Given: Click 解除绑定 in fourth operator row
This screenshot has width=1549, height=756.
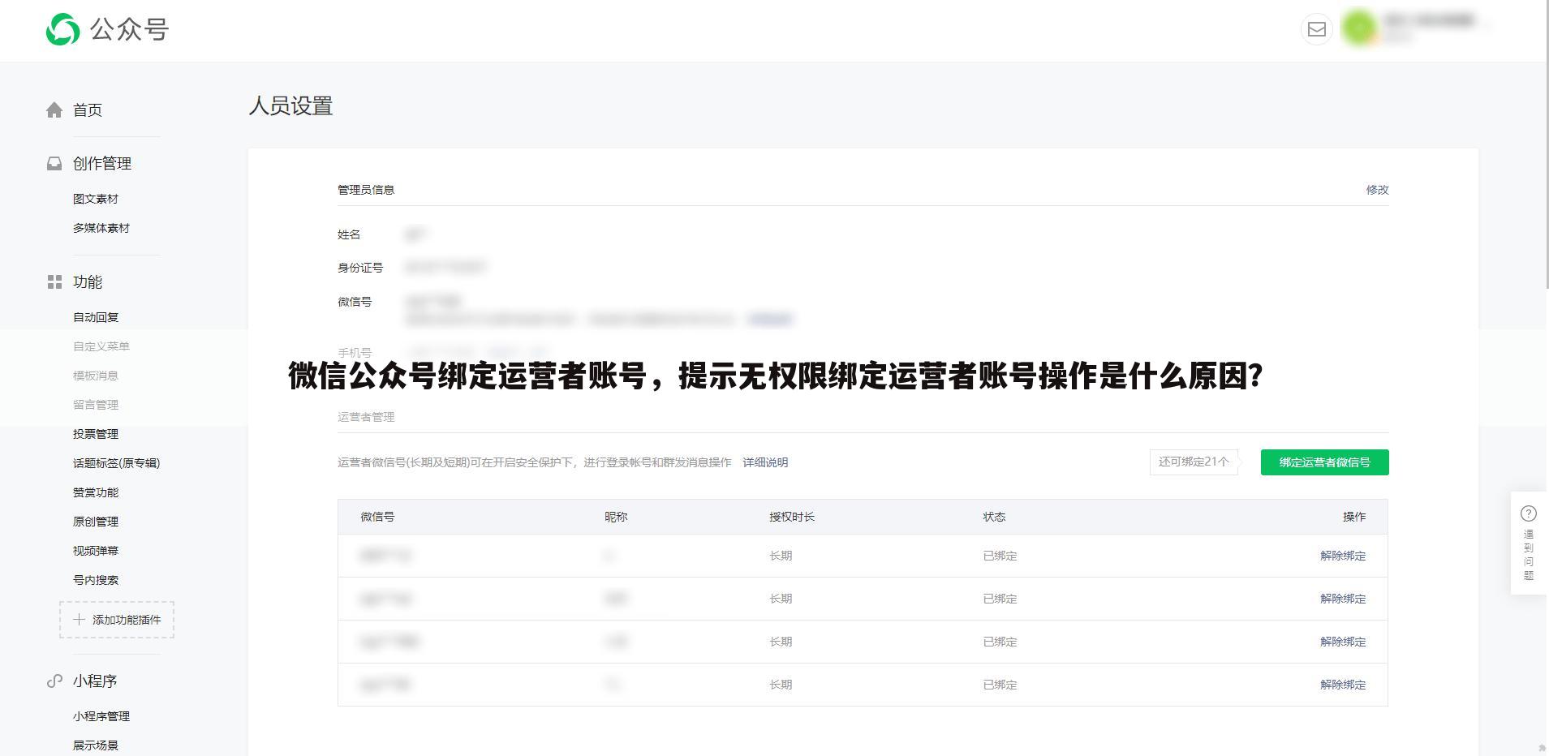Looking at the screenshot, I should (1343, 685).
